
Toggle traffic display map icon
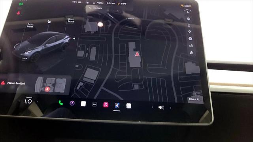click(189, 25)
